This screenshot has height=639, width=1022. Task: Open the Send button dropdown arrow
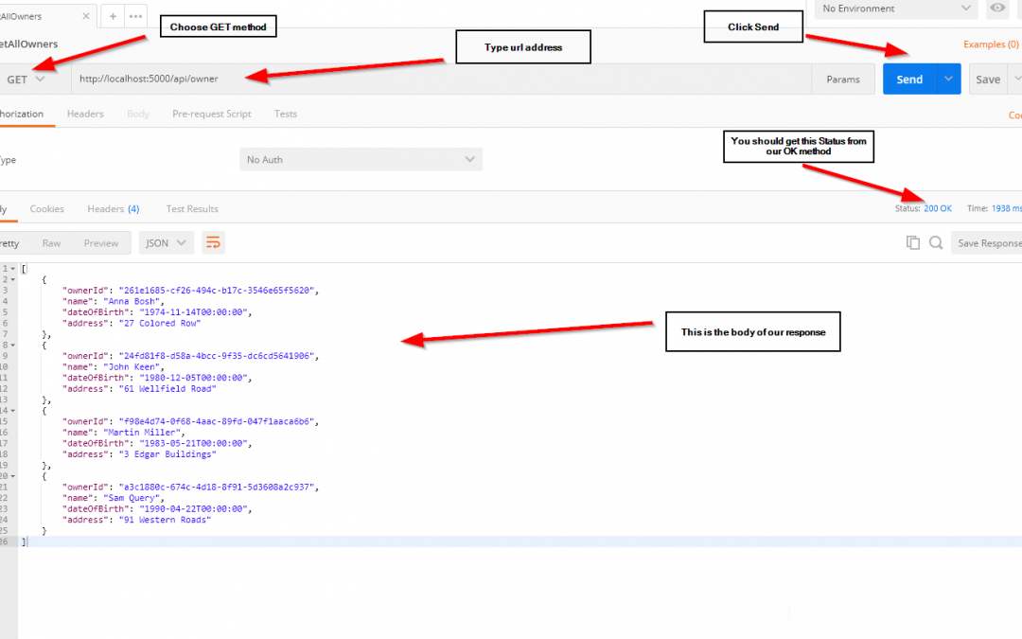tap(949, 80)
